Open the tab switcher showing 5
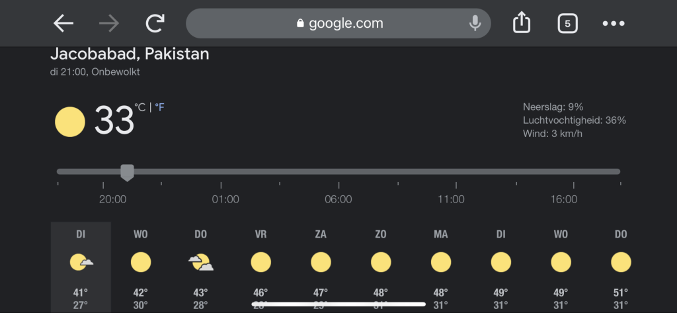 click(567, 23)
